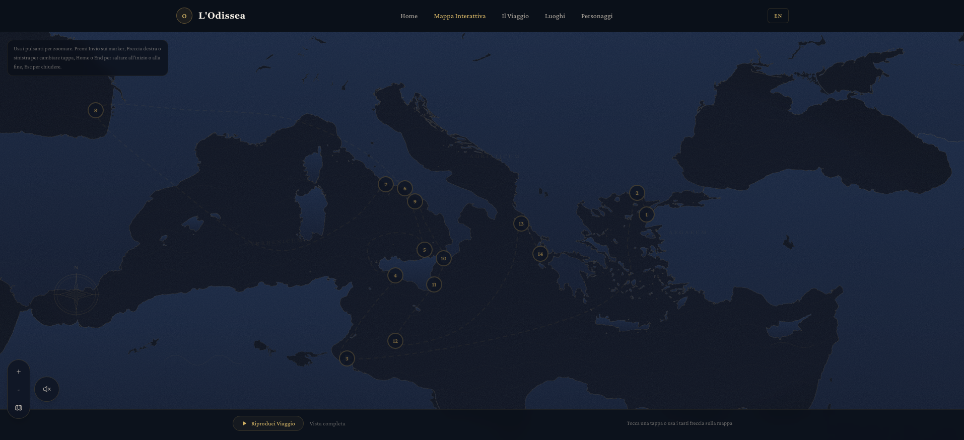The image size is (964, 440).
Task: Choose journey marker 6
Action: click(x=404, y=188)
